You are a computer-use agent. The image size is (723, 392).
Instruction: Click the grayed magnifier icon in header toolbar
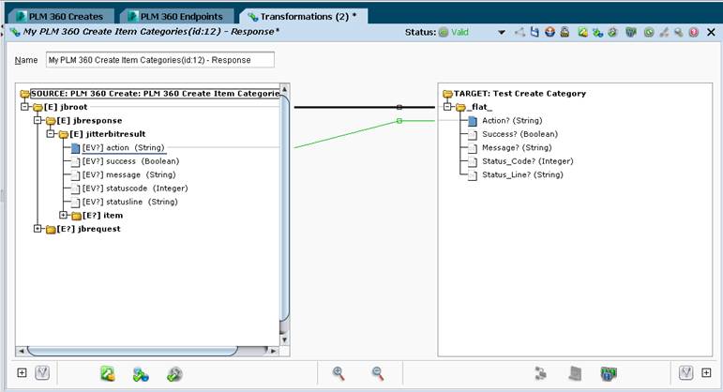coord(678,32)
